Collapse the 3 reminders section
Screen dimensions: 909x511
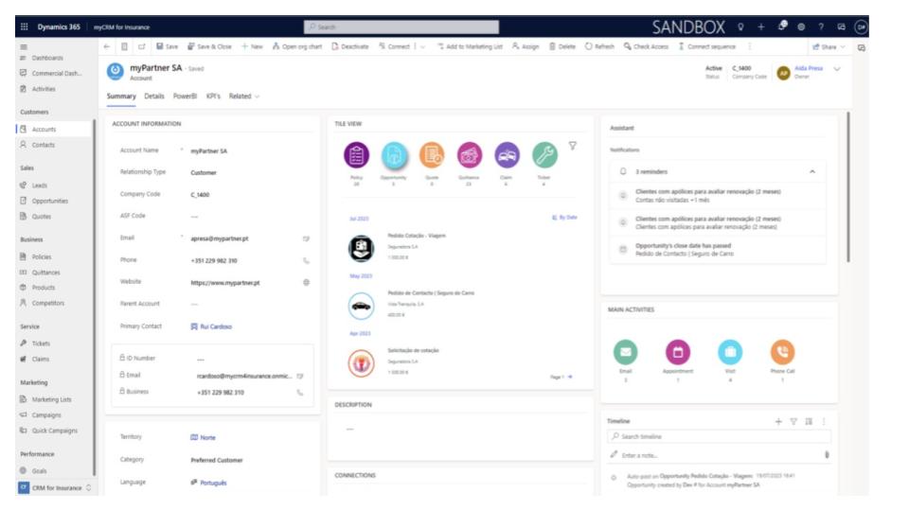point(812,171)
